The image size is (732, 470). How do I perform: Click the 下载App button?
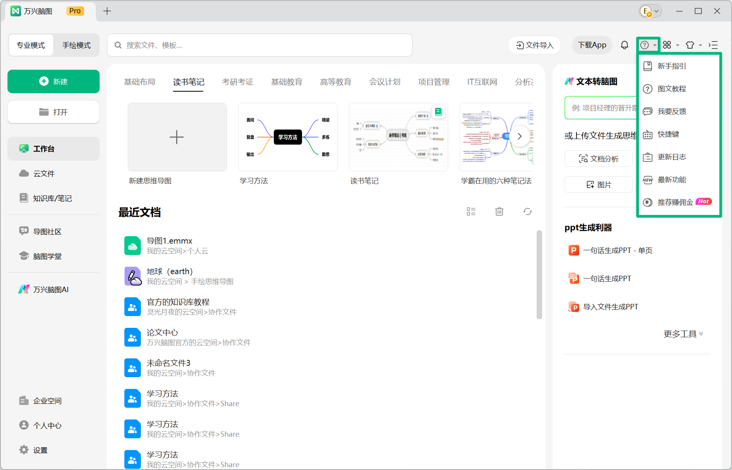click(592, 45)
